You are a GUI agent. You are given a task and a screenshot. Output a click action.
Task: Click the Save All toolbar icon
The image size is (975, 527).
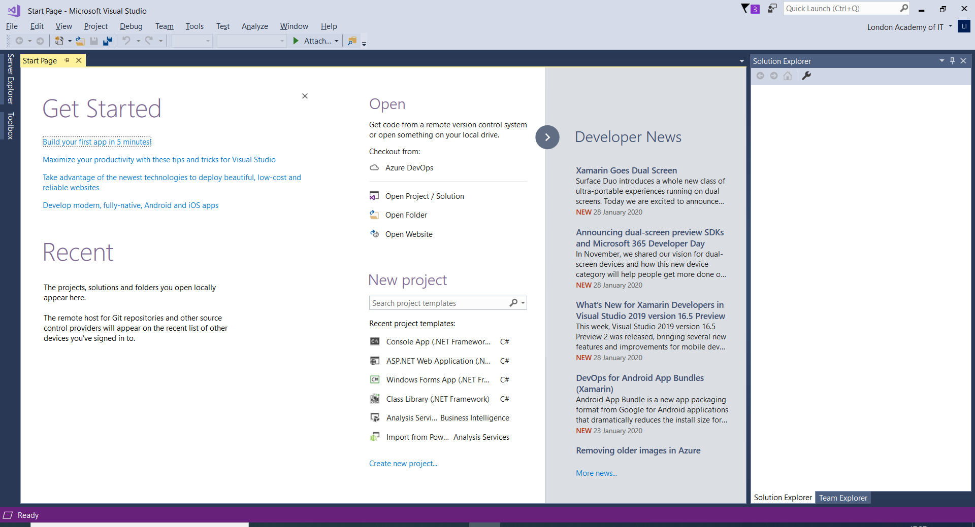click(x=107, y=41)
